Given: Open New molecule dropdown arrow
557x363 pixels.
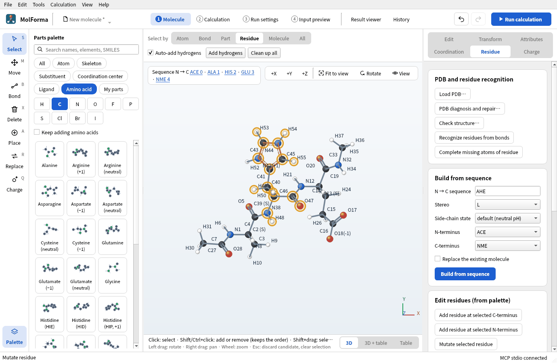Looking at the screenshot, I should tap(109, 22).
